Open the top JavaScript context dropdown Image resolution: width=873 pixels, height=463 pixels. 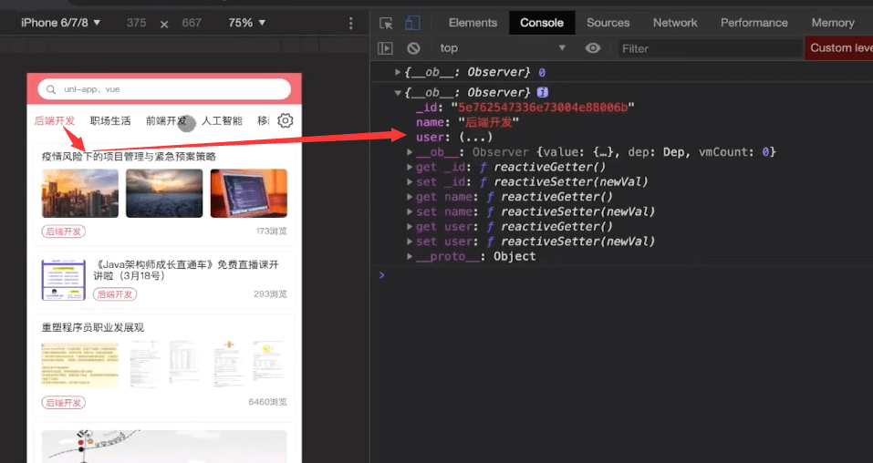(x=503, y=48)
